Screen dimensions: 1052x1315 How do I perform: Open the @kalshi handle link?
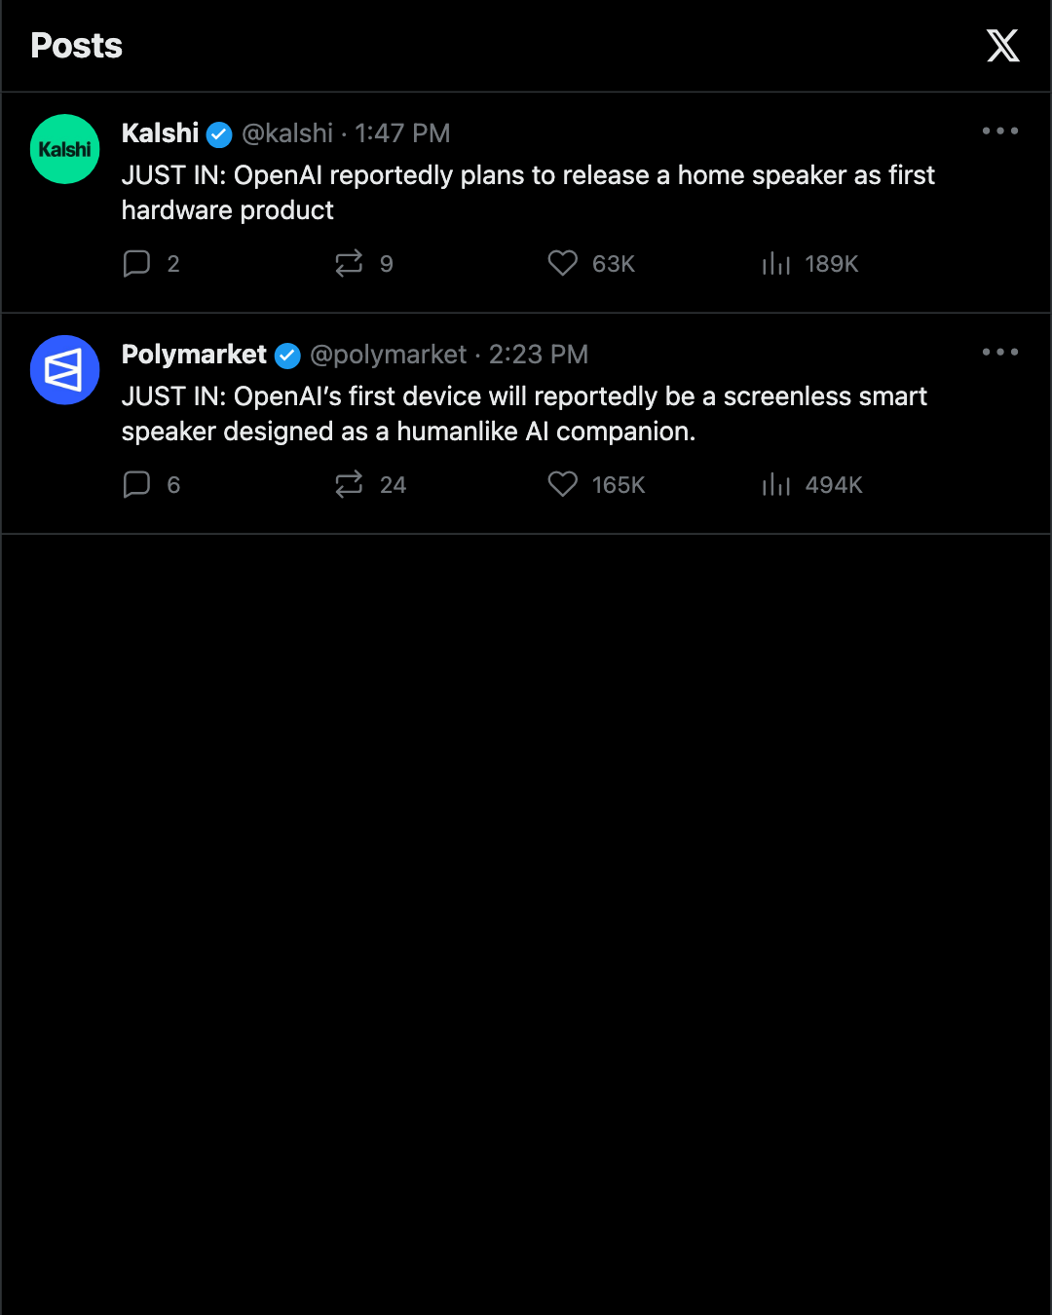tap(287, 133)
